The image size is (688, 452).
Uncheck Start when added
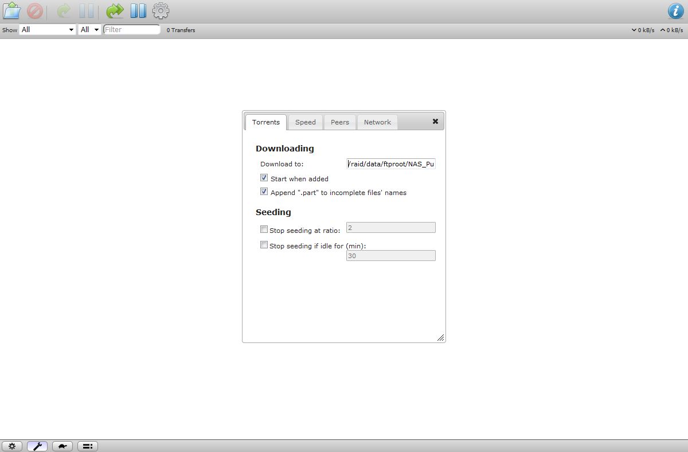[264, 178]
